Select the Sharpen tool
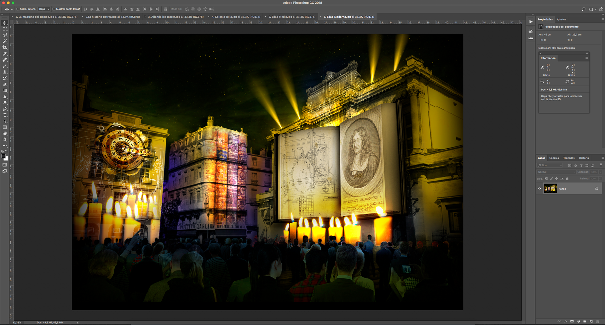Screen dimensions: 605x325 [5, 96]
